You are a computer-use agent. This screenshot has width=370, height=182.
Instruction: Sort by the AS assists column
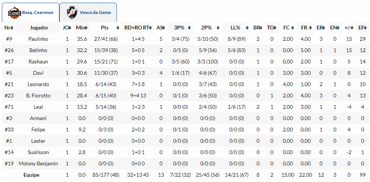[x=160, y=28]
